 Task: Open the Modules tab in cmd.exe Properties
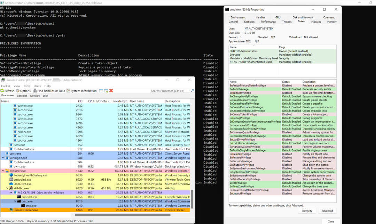point(316,22)
